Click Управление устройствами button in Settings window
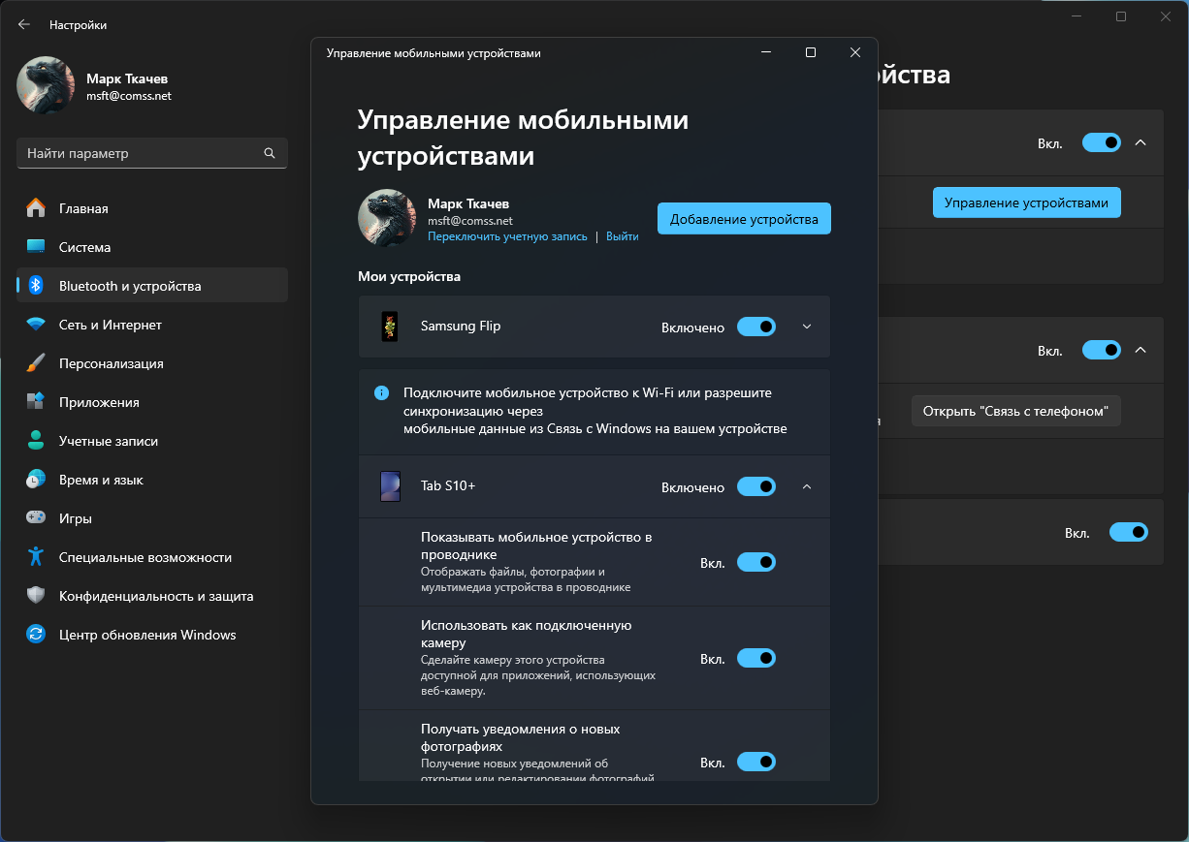1189x842 pixels. (1026, 203)
